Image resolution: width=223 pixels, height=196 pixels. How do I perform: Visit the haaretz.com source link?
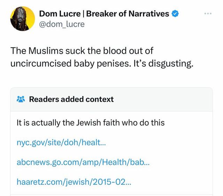74,182
